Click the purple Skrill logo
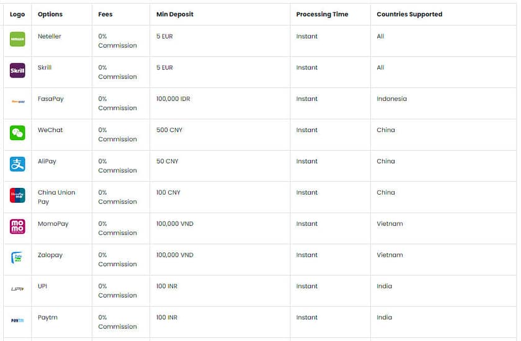This screenshot has height=341, width=521. (17, 71)
